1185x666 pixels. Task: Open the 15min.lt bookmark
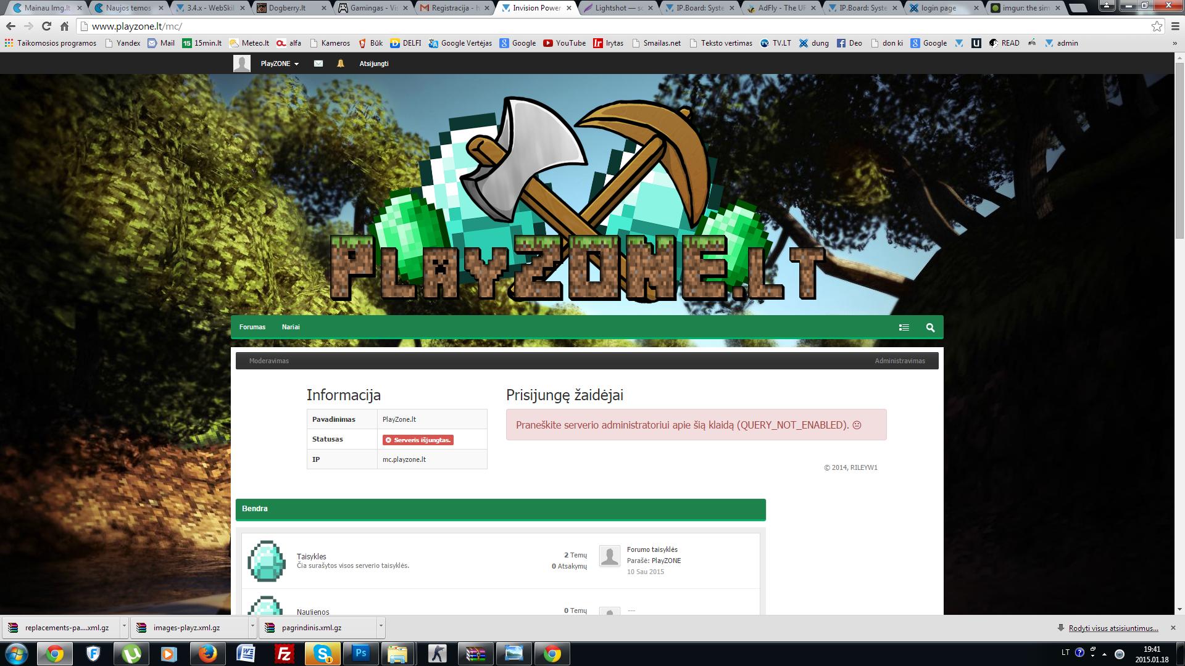coord(202,43)
